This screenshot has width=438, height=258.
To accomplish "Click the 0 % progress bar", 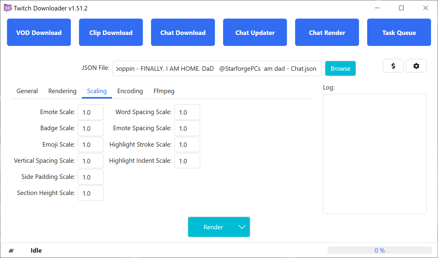I will 379,250.
